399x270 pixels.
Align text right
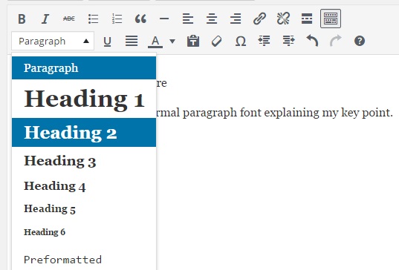coord(236,19)
